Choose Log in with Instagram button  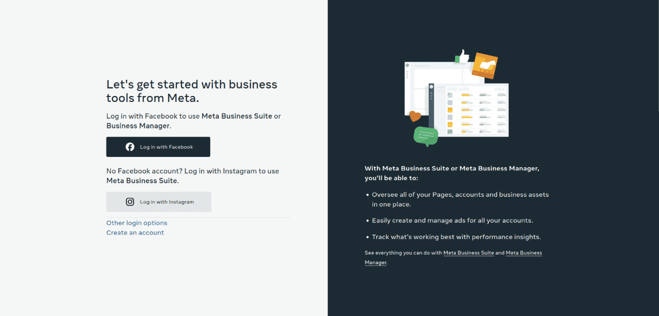(x=159, y=202)
